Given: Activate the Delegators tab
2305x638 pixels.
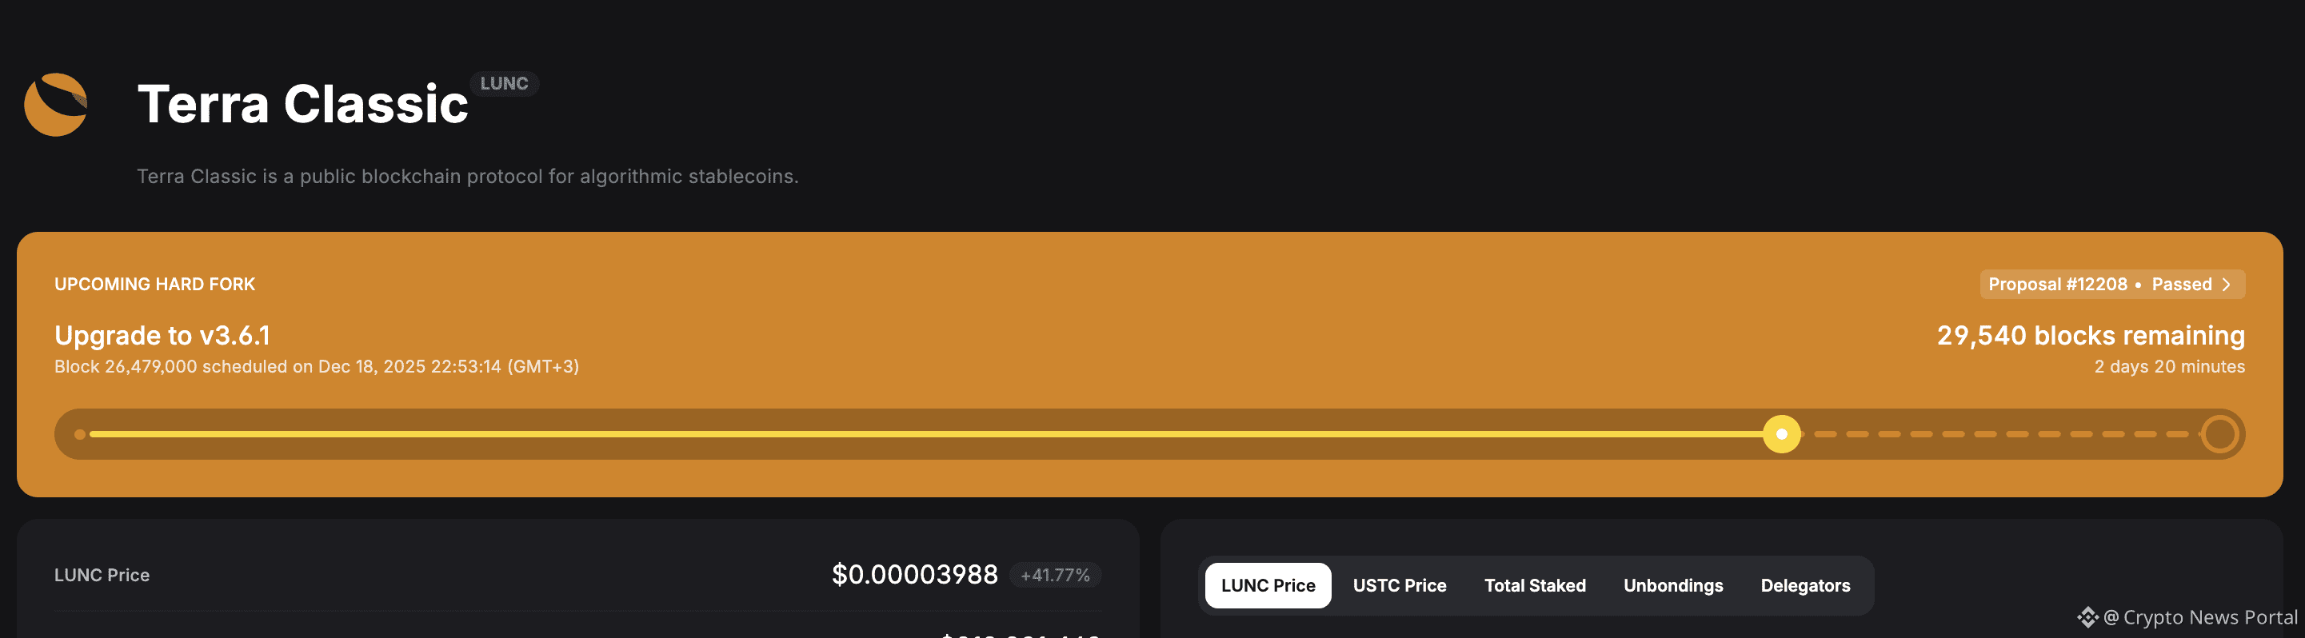Looking at the screenshot, I should click(1805, 585).
